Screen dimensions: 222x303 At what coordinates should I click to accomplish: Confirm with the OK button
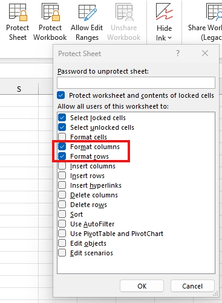[142, 286]
